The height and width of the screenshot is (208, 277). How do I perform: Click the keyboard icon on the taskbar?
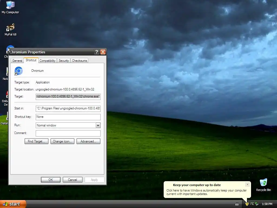[x=237, y=204]
